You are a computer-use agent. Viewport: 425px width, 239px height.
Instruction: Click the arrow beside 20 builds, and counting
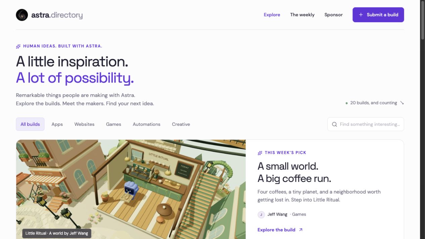click(402, 103)
